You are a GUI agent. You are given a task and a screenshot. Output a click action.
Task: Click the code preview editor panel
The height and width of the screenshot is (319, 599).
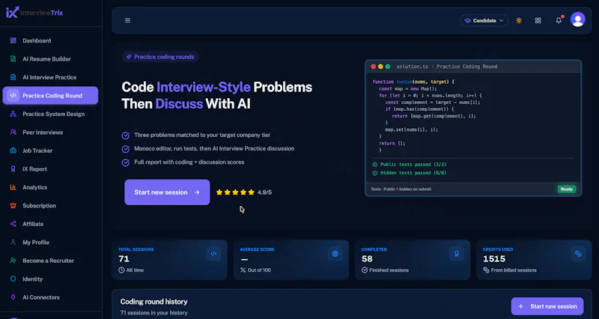pos(473,128)
